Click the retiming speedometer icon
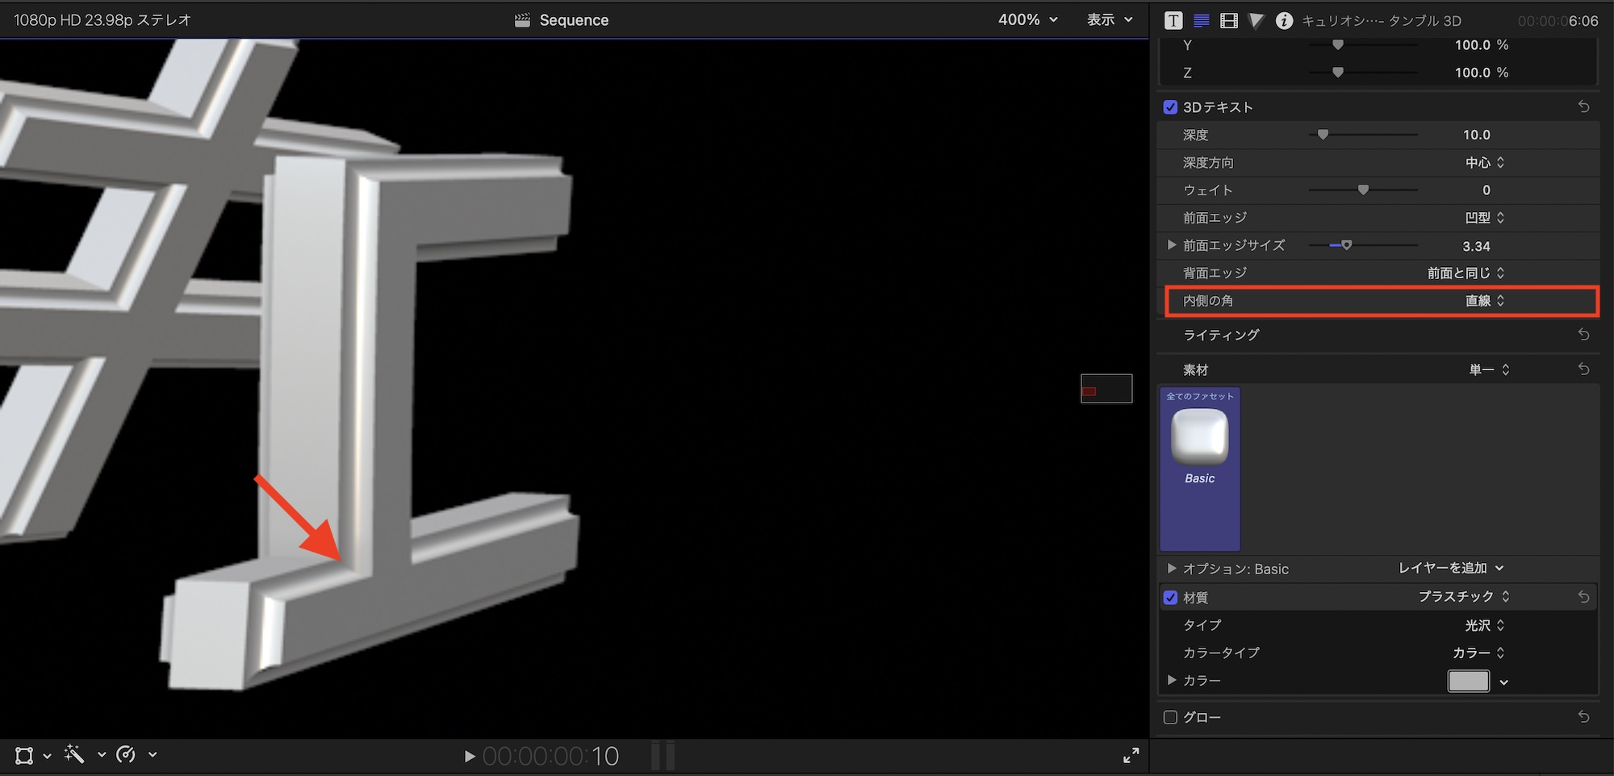Screen dimensions: 1614x776 [126, 755]
